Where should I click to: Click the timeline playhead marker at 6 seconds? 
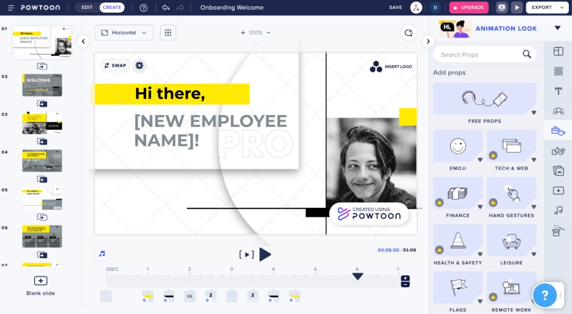[x=358, y=276]
